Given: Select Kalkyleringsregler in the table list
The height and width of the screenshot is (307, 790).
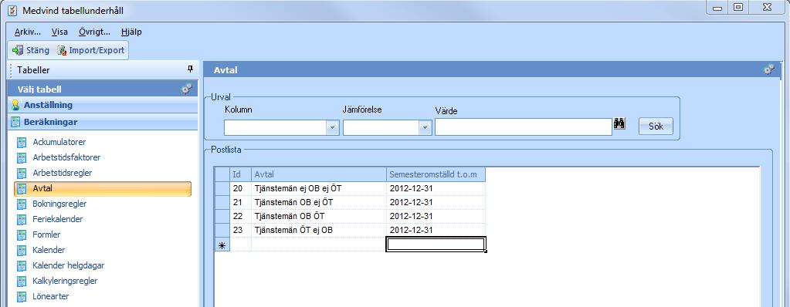Looking at the screenshot, I should 65,281.
